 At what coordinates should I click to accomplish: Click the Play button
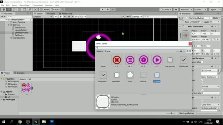click(102, 9)
